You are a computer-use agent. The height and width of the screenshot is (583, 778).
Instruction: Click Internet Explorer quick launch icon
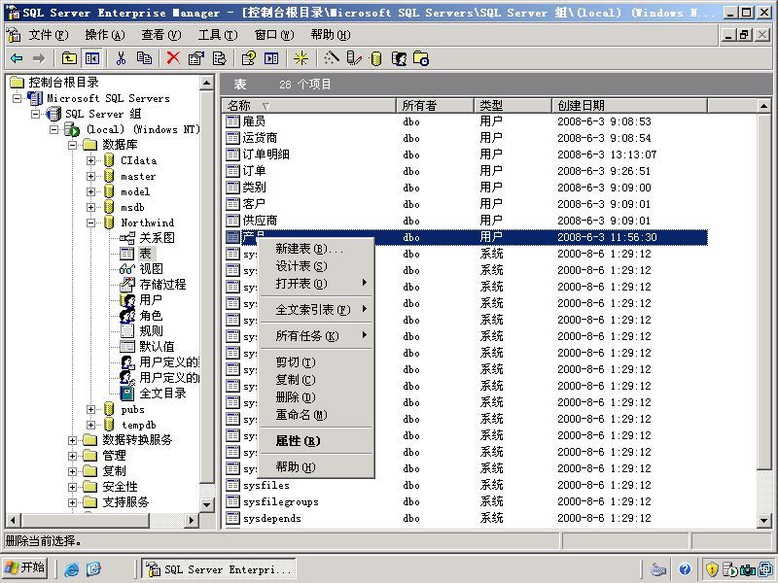[x=71, y=569]
